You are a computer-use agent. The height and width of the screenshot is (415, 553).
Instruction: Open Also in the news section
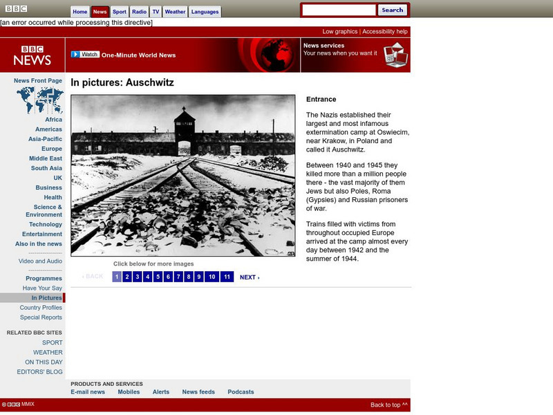(x=39, y=243)
